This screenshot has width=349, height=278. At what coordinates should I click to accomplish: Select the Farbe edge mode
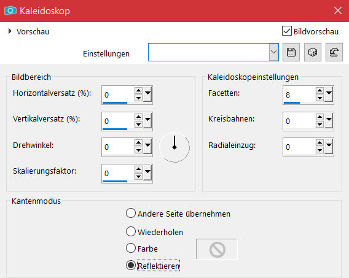(x=131, y=248)
